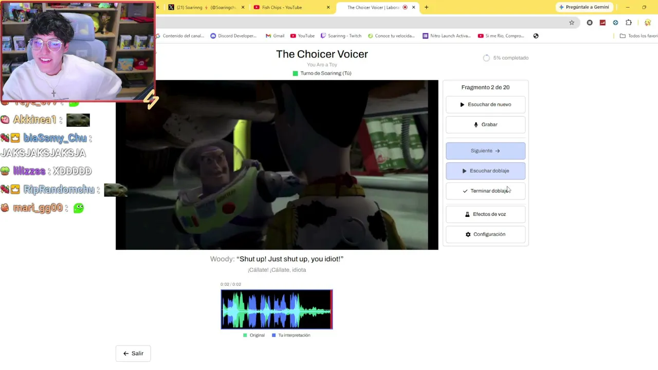Open the browser extensions puzzle icon

tap(629, 23)
